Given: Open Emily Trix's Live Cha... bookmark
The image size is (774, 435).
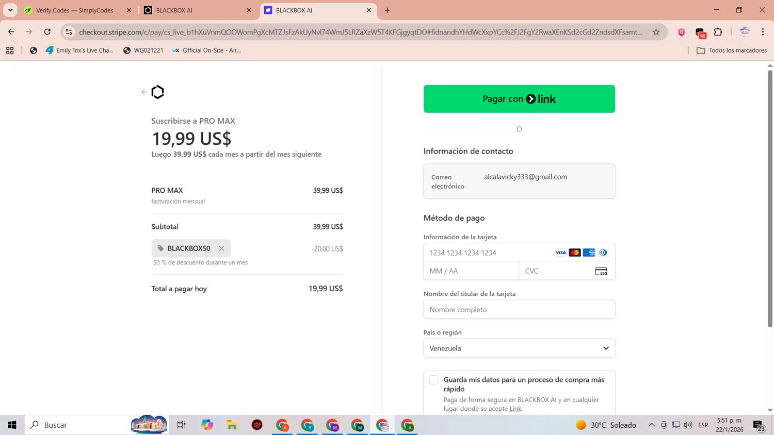Looking at the screenshot, I should click(80, 51).
